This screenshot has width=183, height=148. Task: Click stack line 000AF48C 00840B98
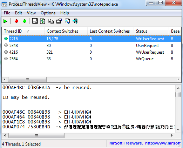(x=47, y=112)
